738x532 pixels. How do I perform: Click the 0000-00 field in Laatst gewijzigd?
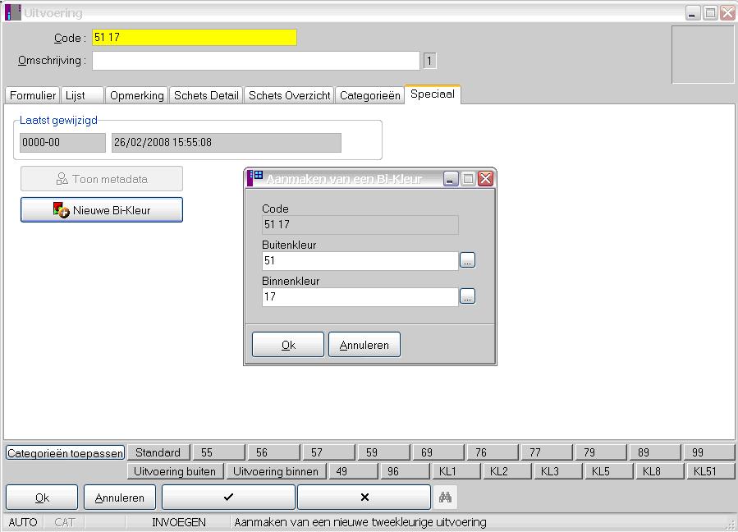click(62, 143)
